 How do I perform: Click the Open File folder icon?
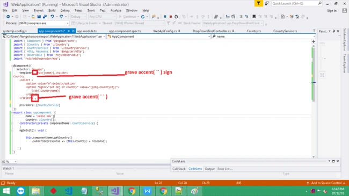33,17
